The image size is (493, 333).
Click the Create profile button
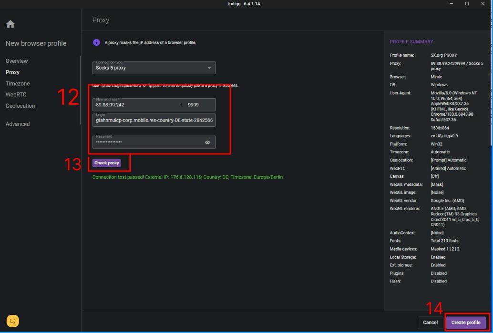point(466,323)
